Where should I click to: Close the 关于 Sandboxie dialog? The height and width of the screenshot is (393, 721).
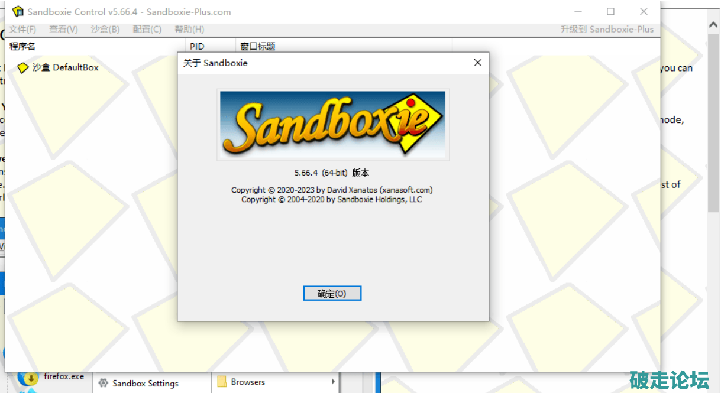(x=478, y=63)
